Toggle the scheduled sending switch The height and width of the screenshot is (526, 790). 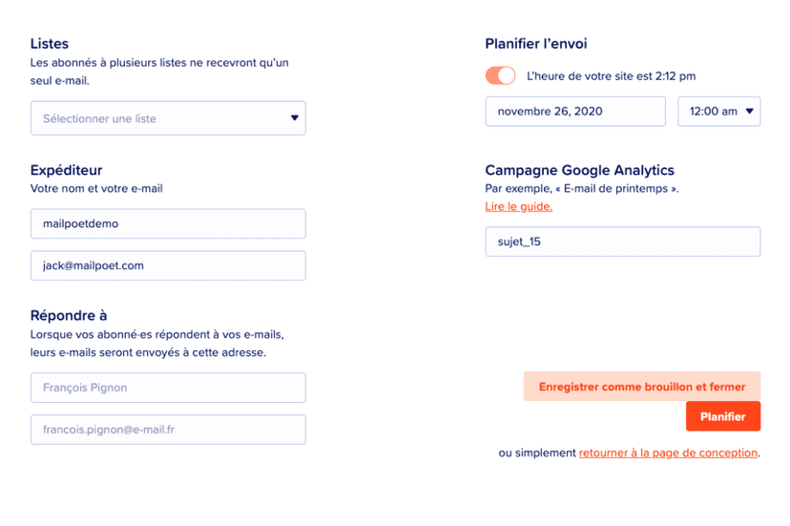(x=500, y=75)
